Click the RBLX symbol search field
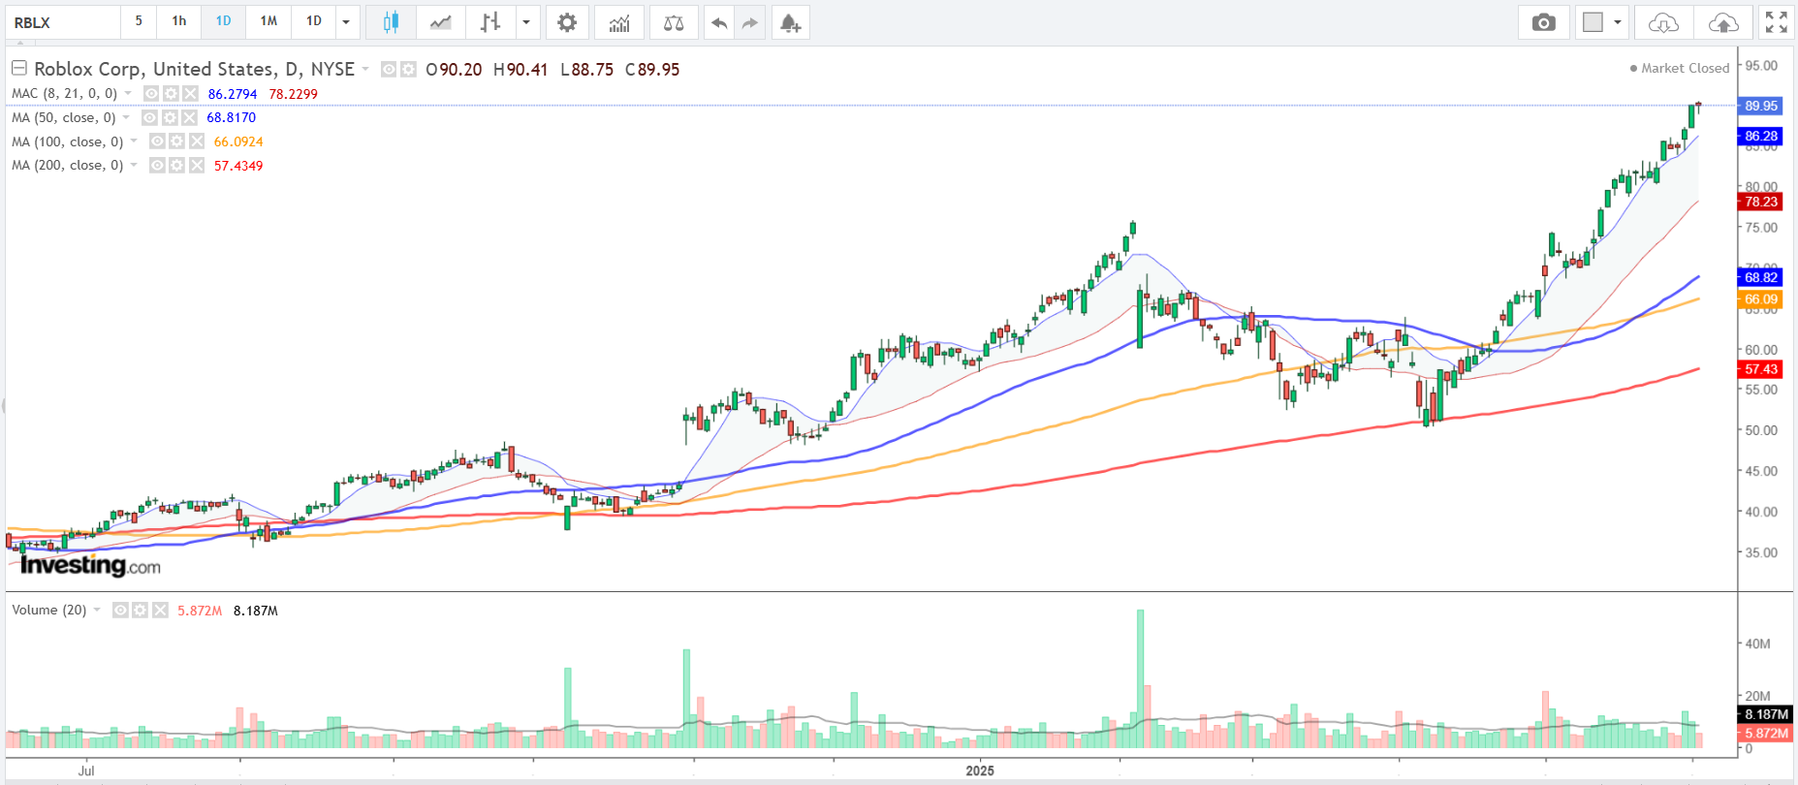This screenshot has width=1798, height=785. pos(63,22)
